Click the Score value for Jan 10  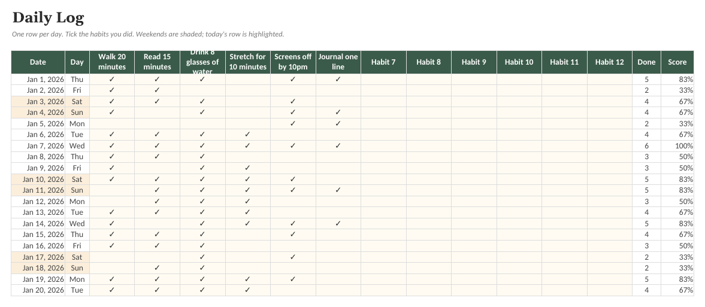point(677,180)
